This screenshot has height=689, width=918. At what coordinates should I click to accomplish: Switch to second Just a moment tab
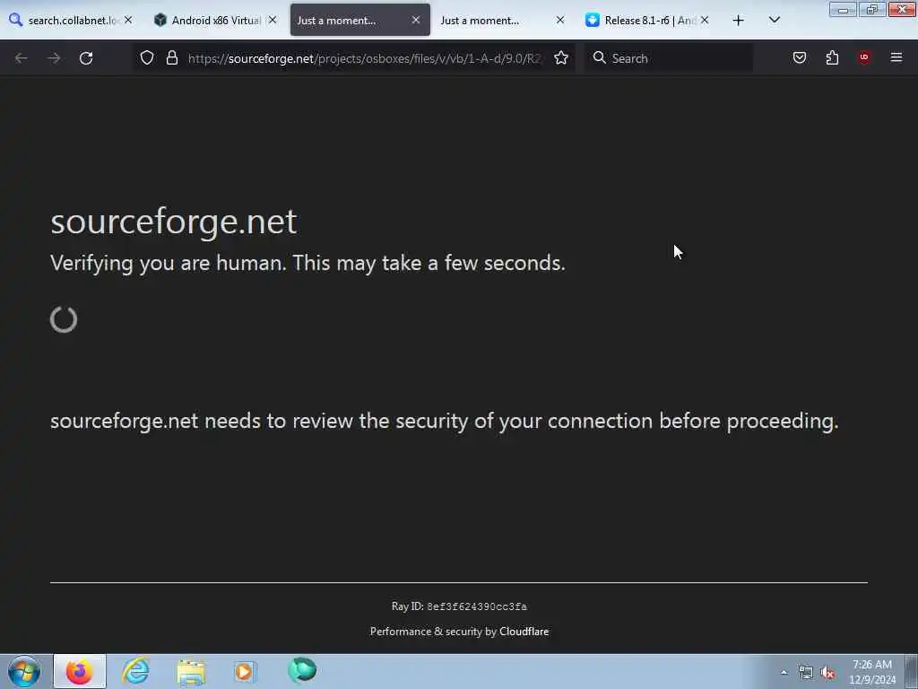(x=495, y=21)
